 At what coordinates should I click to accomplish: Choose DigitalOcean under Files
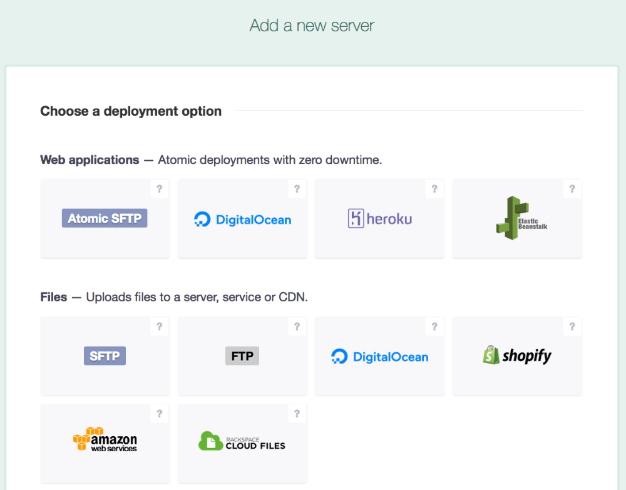(380, 356)
